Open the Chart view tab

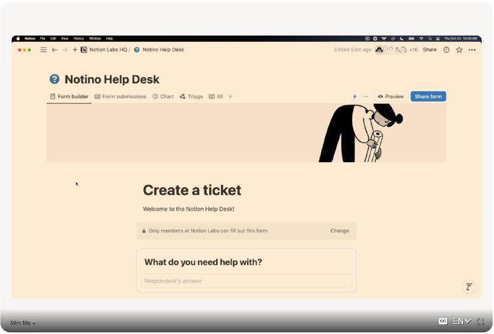coord(163,97)
